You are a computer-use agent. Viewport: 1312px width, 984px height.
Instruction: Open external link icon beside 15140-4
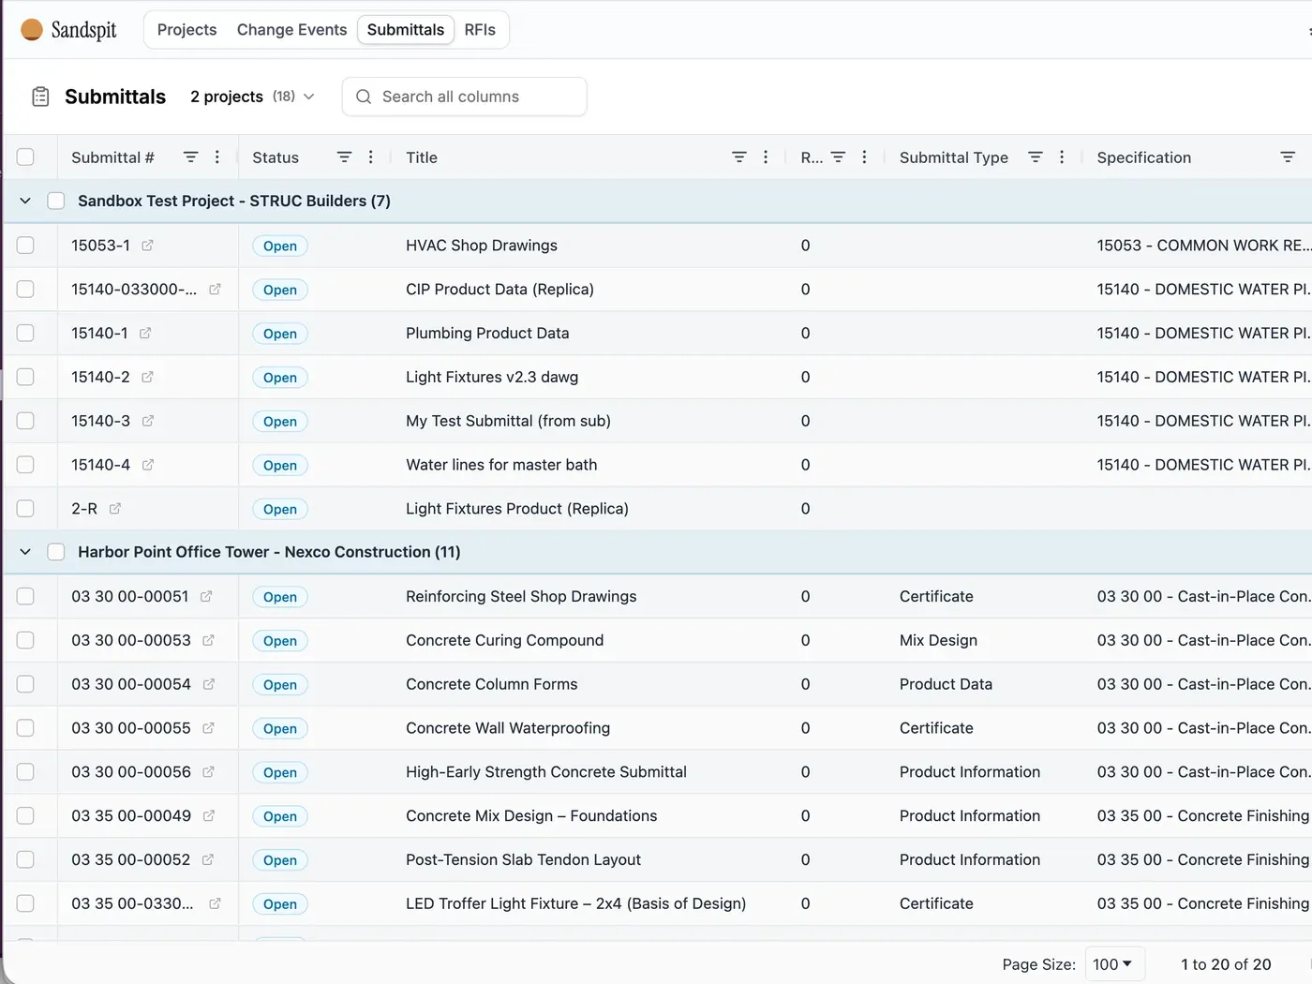pyautogui.click(x=147, y=465)
